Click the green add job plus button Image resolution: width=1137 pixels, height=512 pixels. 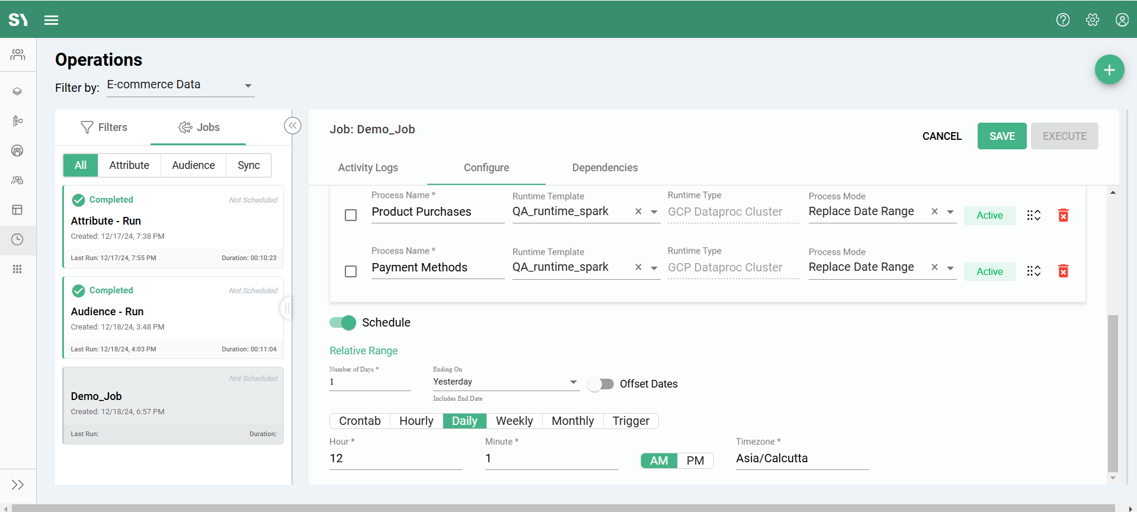[1109, 70]
